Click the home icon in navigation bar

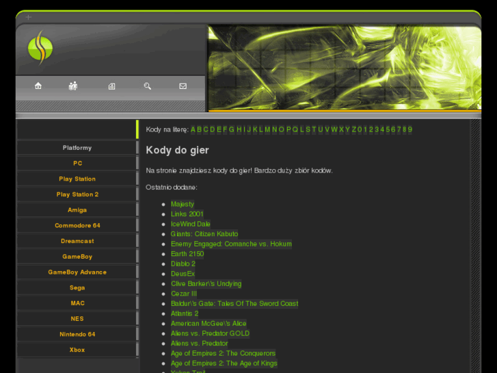tap(38, 86)
